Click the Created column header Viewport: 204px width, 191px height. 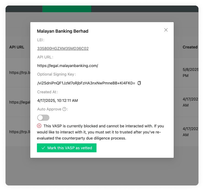tap(190, 47)
